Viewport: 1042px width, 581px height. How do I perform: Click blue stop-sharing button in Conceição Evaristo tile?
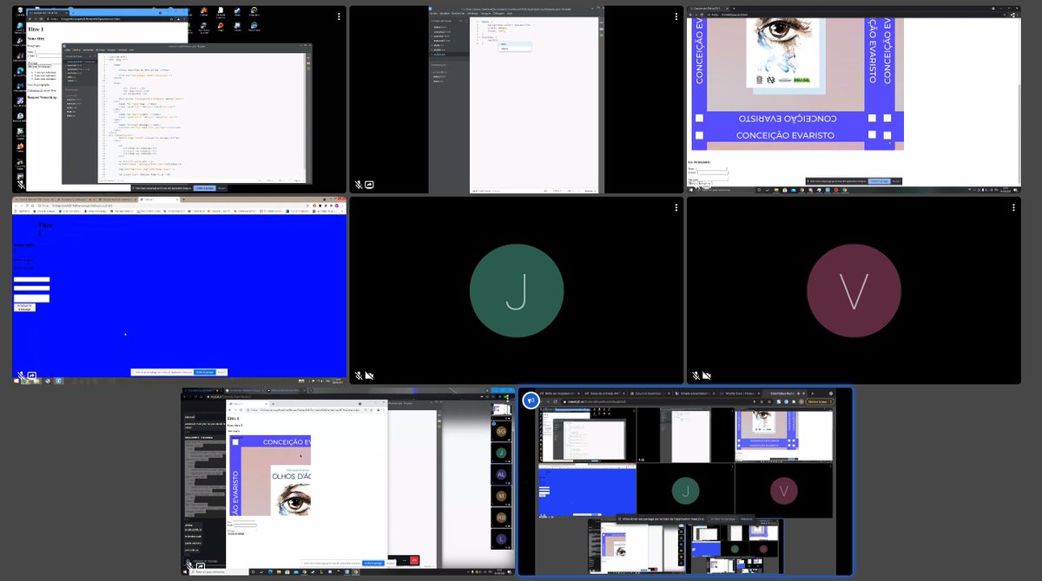879,181
